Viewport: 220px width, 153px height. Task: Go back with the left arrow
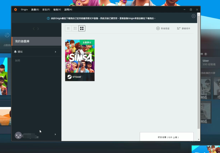[x=34, y=29]
